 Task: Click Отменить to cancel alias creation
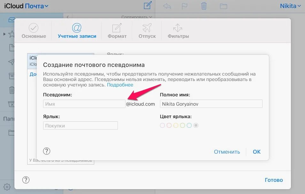(x=227, y=152)
